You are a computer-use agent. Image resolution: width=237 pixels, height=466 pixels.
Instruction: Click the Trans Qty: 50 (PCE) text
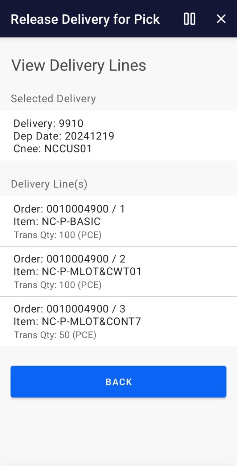point(55,335)
